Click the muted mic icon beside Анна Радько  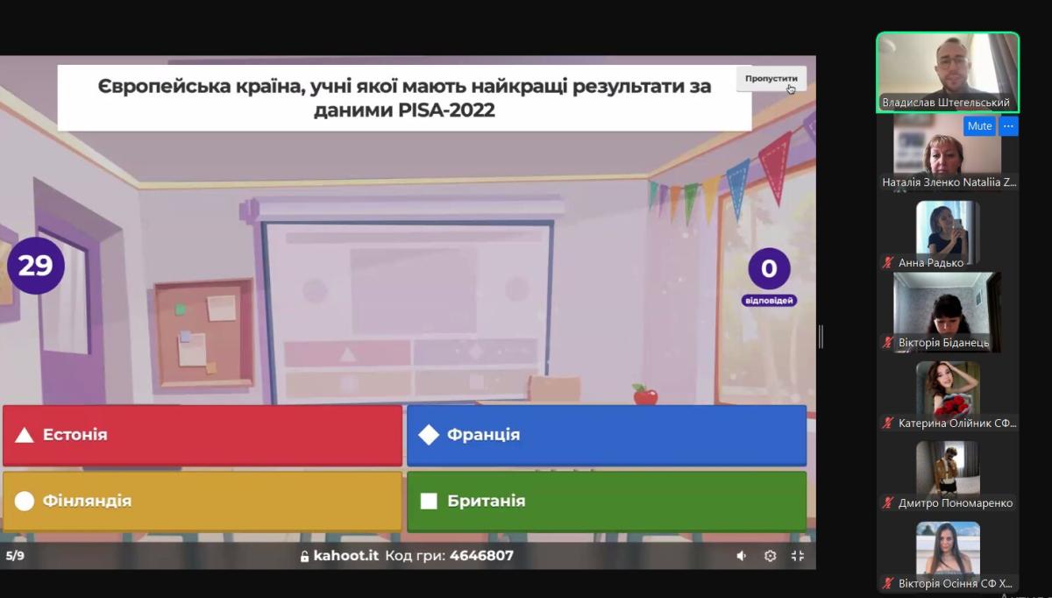click(x=888, y=262)
